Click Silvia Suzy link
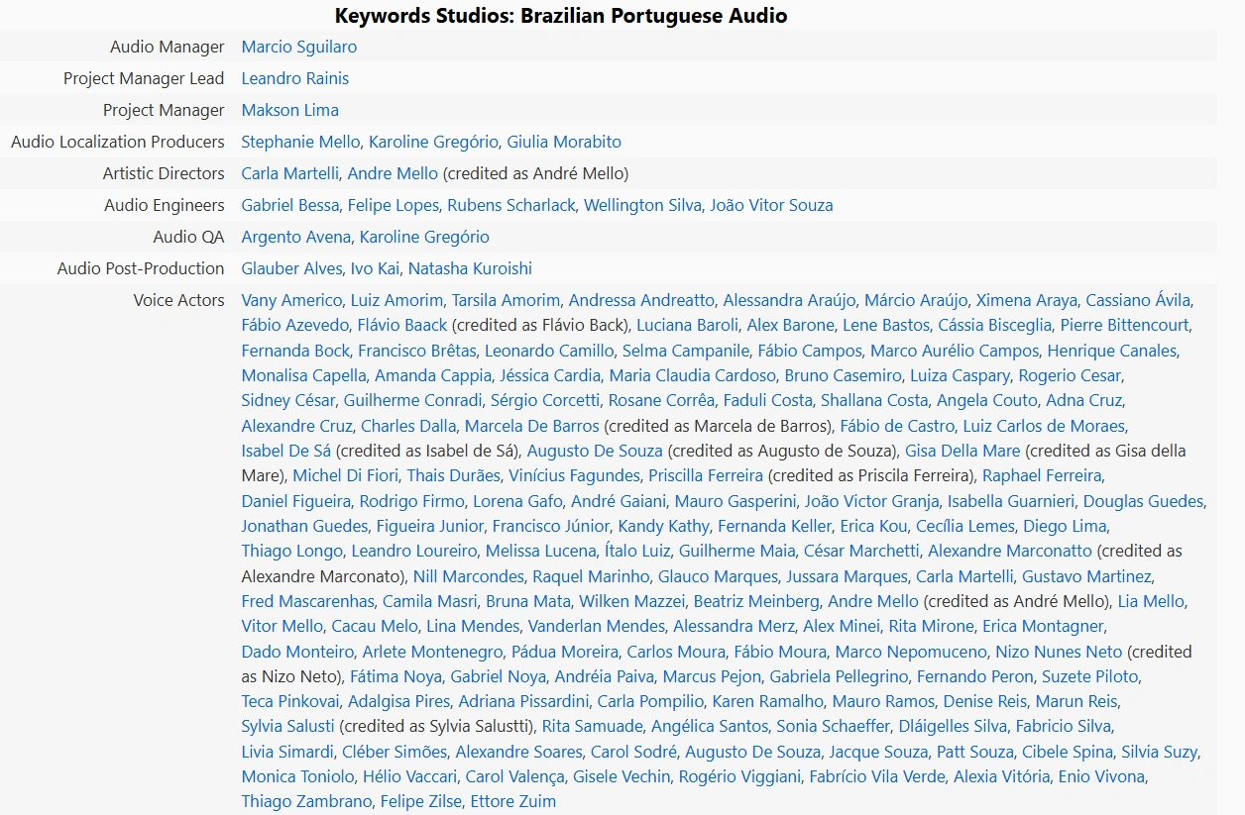Image resolution: width=1245 pixels, height=815 pixels. tap(1160, 752)
